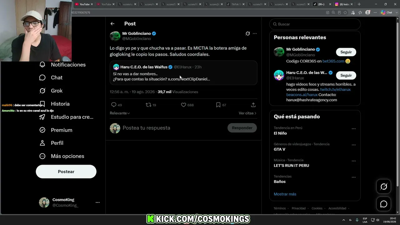This screenshot has height=225, width=400.
Task: Open options for GTA V trend
Action: pyautogui.click(x=354, y=145)
